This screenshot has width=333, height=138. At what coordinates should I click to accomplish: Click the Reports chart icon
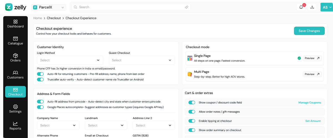[16, 124]
